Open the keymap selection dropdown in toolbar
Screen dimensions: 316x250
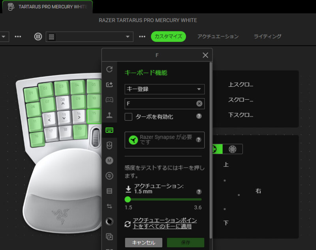pyautogui.click(x=90, y=37)
